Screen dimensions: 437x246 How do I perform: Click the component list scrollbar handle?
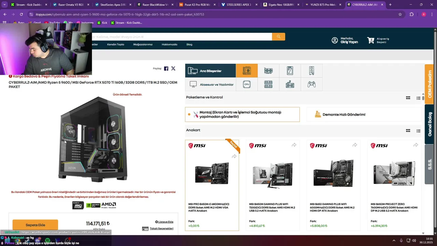pos(423,98)
